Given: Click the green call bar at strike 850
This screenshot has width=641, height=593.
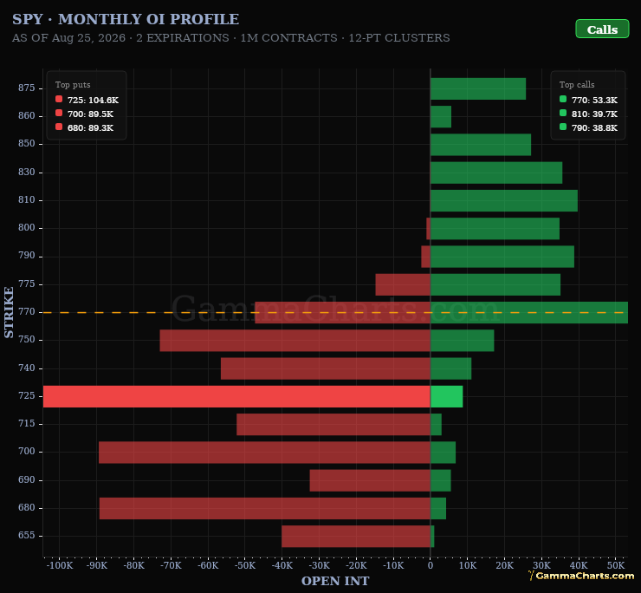Looking at the screenshot, I should coord(481,145).
